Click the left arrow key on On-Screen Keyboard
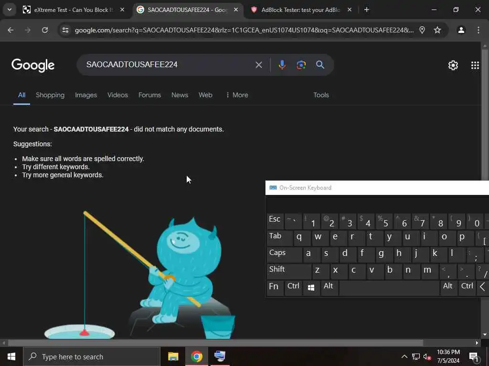The height and width of the screenshot is (366, 489). (x=483, y=288)
